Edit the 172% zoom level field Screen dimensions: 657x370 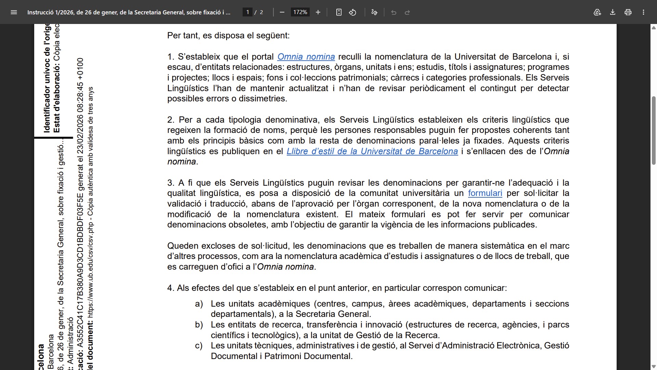pos(300,12)
